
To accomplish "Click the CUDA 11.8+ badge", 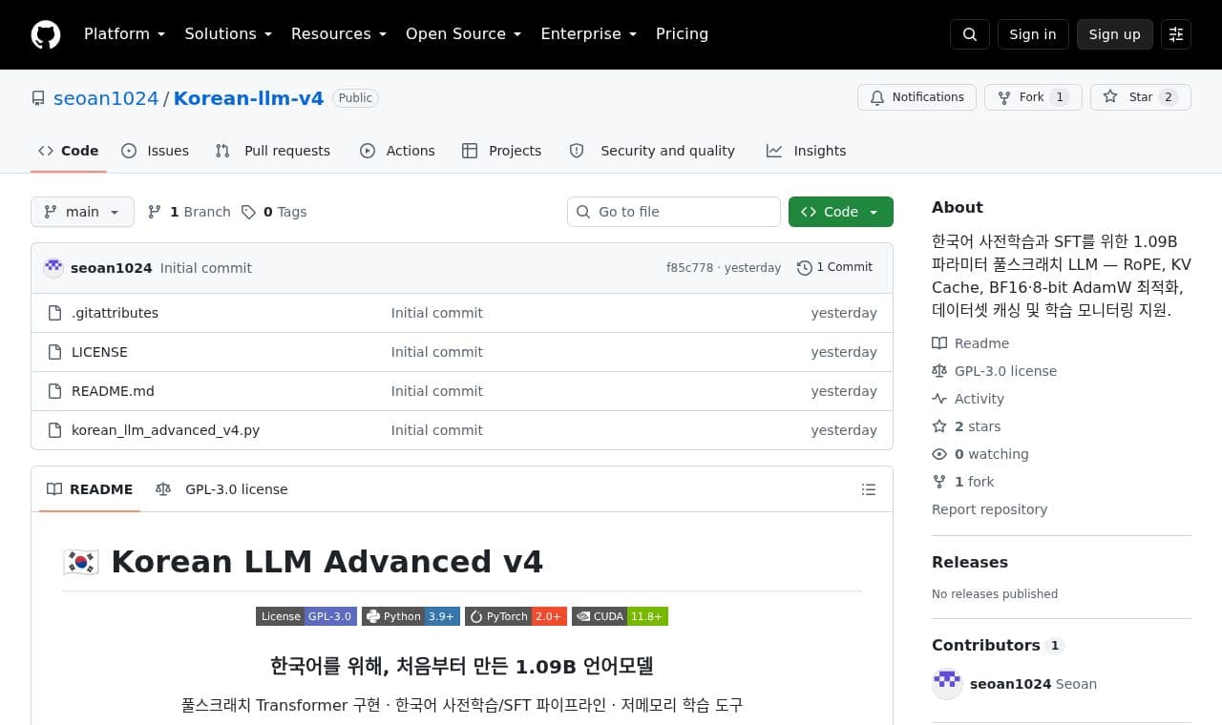I will tap(620, 616).
